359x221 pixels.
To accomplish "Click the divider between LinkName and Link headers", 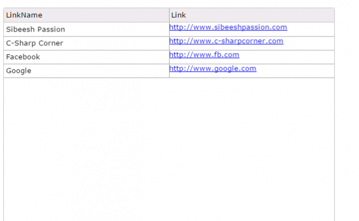I will [169, 15].
